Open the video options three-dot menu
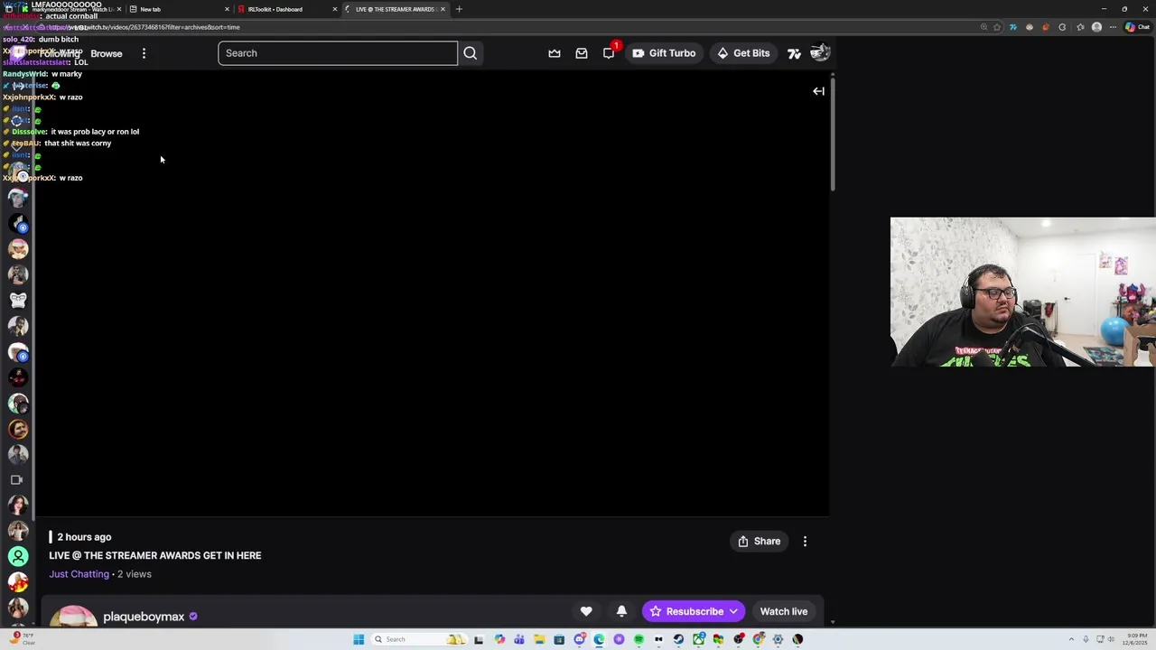The image size is (1156, 650). (805, 542)
